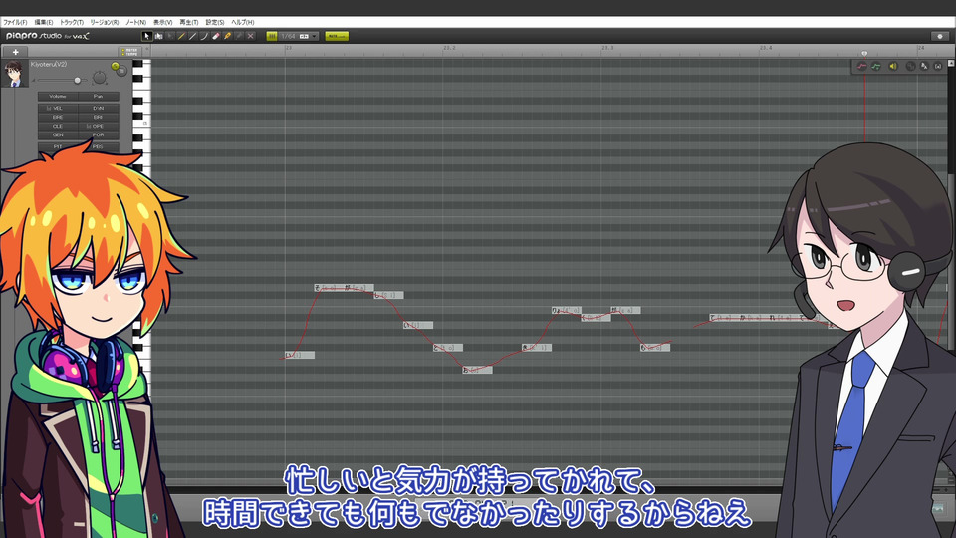This screenshot has height=538, width=956.
Task: Open the ファイル(F) menu
Action: [15, 22]
